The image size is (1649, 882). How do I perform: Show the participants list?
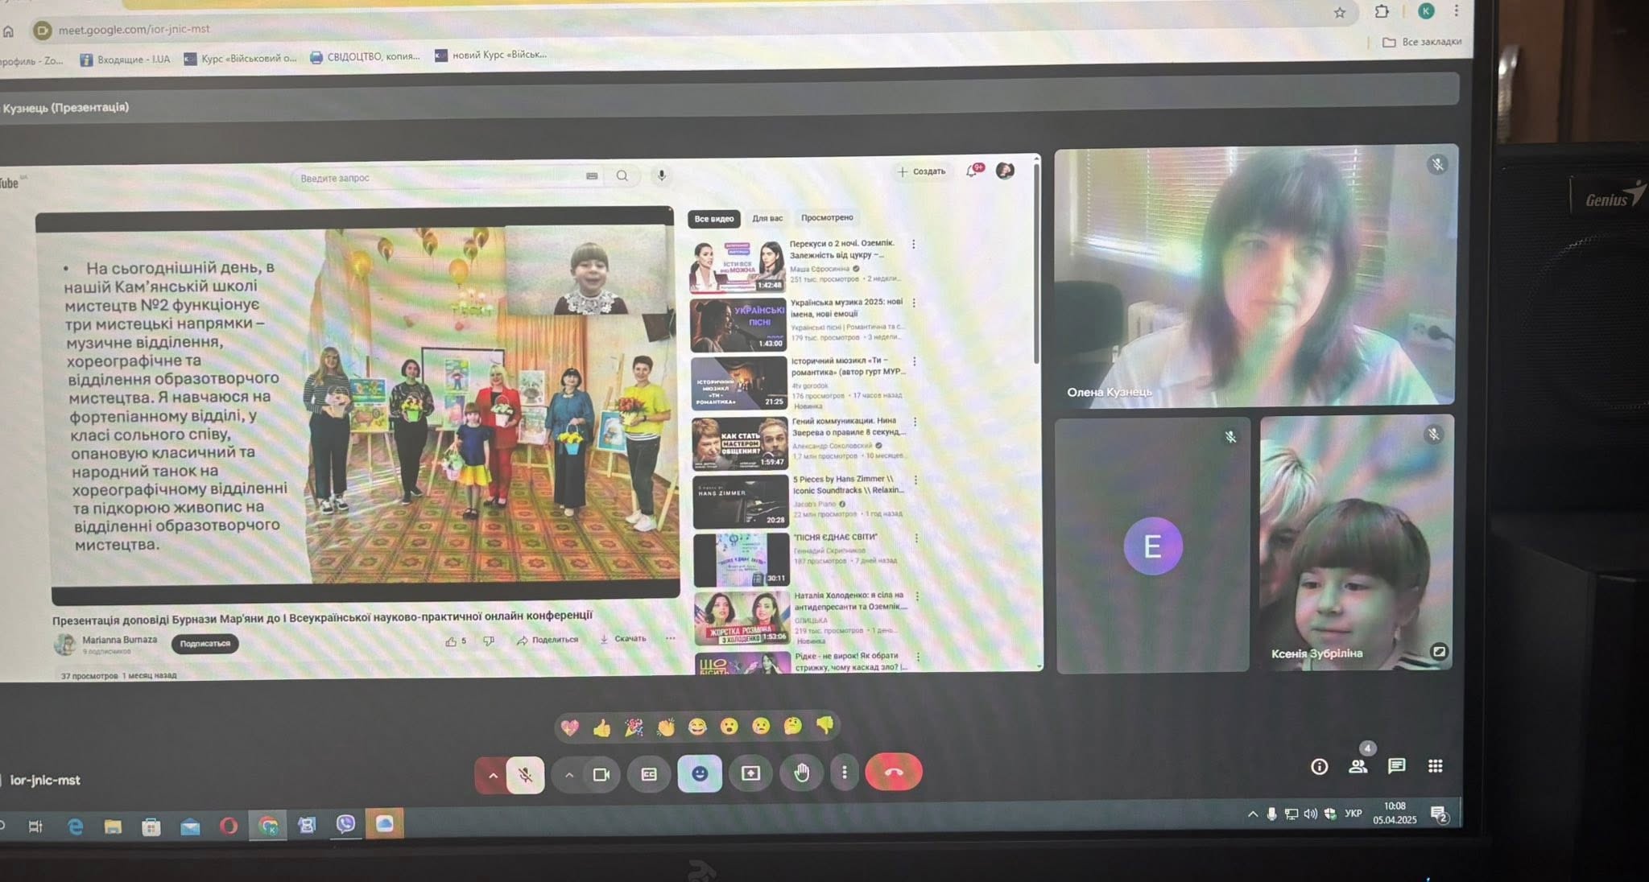(1358, 766)
